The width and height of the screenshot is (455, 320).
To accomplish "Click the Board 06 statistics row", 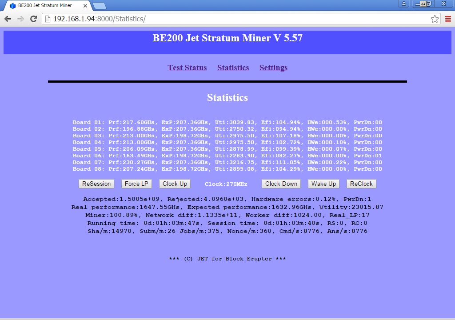I will (227, 156).
